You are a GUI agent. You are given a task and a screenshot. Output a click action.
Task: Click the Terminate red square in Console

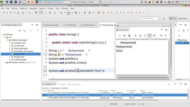120,36
